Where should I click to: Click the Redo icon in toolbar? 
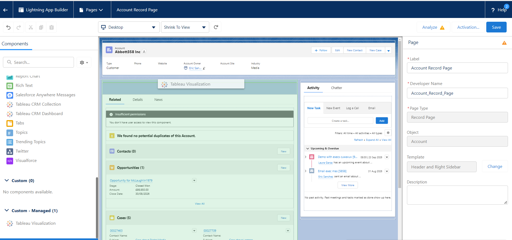pyautogui.click(x=19, y=27)
